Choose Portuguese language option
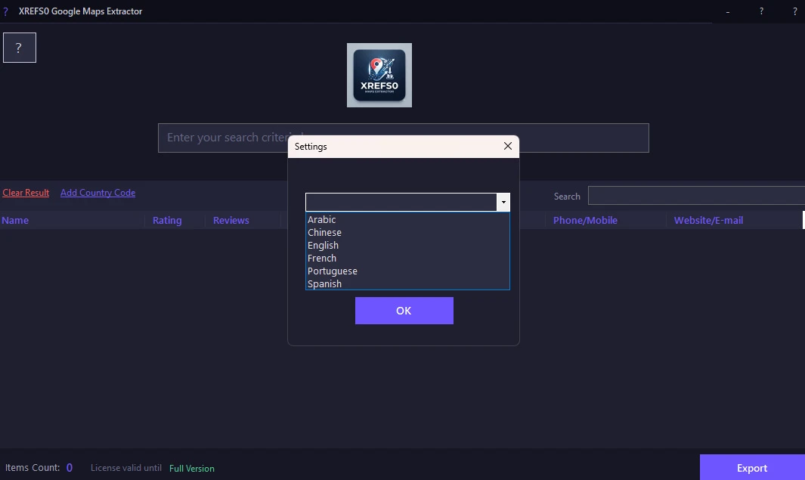The image size is (805, 480). click(x=407, y=271)
